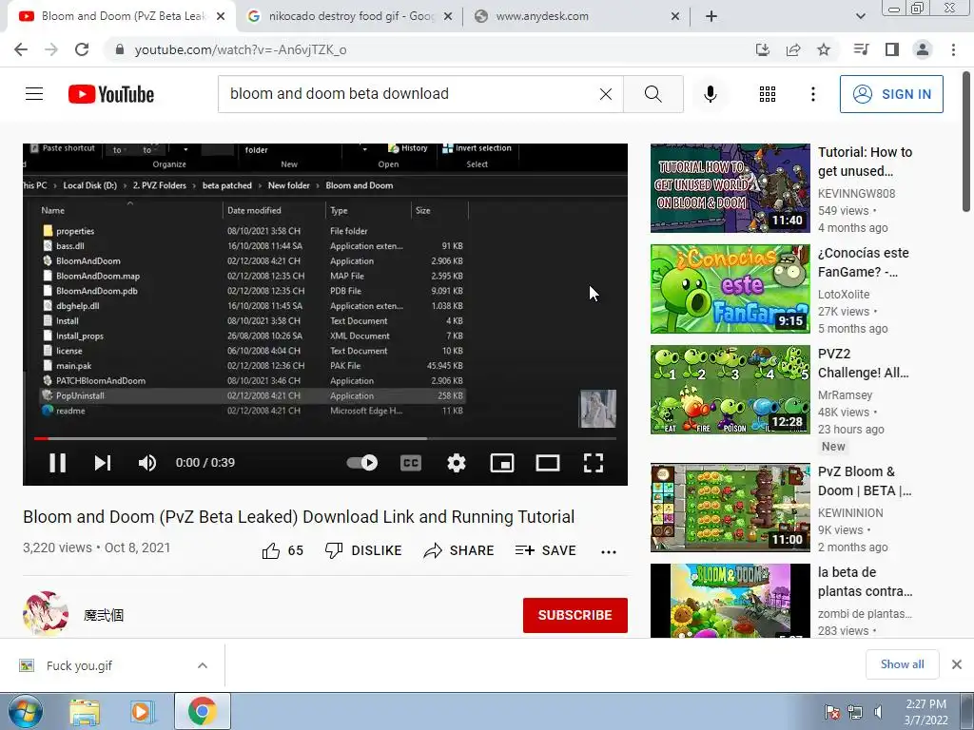
Task: Open the downloaded Fuck you.gif item
Action: (x=79, y=665)
